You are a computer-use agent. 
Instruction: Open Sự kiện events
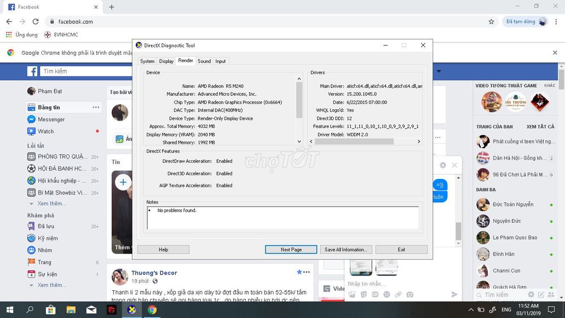point(42,274)
